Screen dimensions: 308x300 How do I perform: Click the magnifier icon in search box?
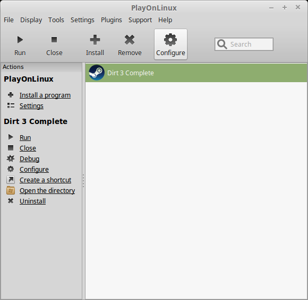click(x=222, y=45)
